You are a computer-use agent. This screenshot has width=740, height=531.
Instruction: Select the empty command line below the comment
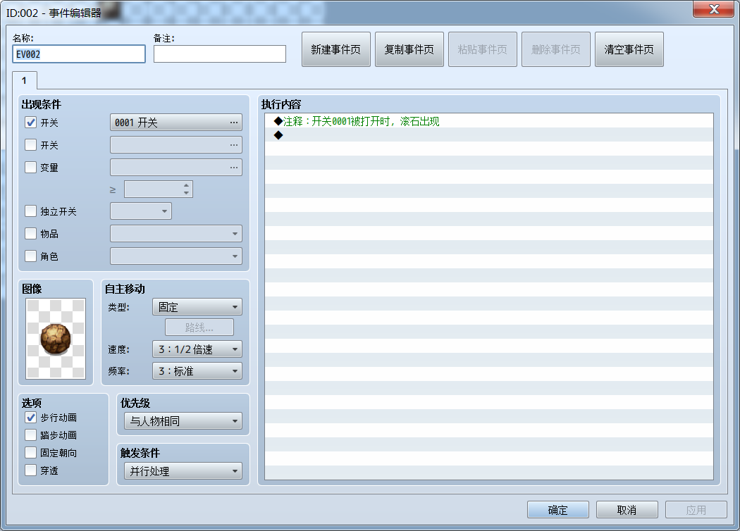pyautogui.click(x=489, y=135)
